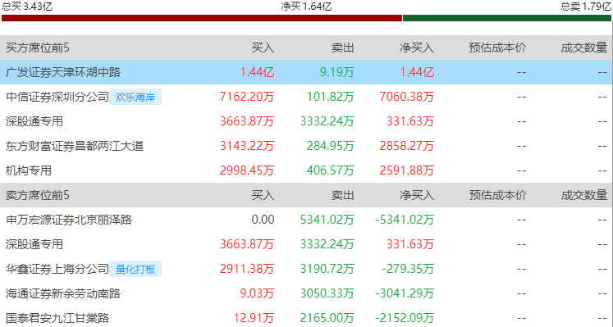Click the 7060.38万 net buy value
The height and width of the screenshot is (327, 613).
406,97
